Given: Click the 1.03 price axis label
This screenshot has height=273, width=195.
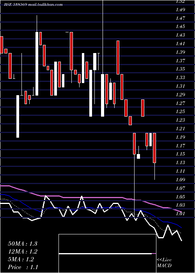Looking at the screenshot, I should tap(180, 205).
